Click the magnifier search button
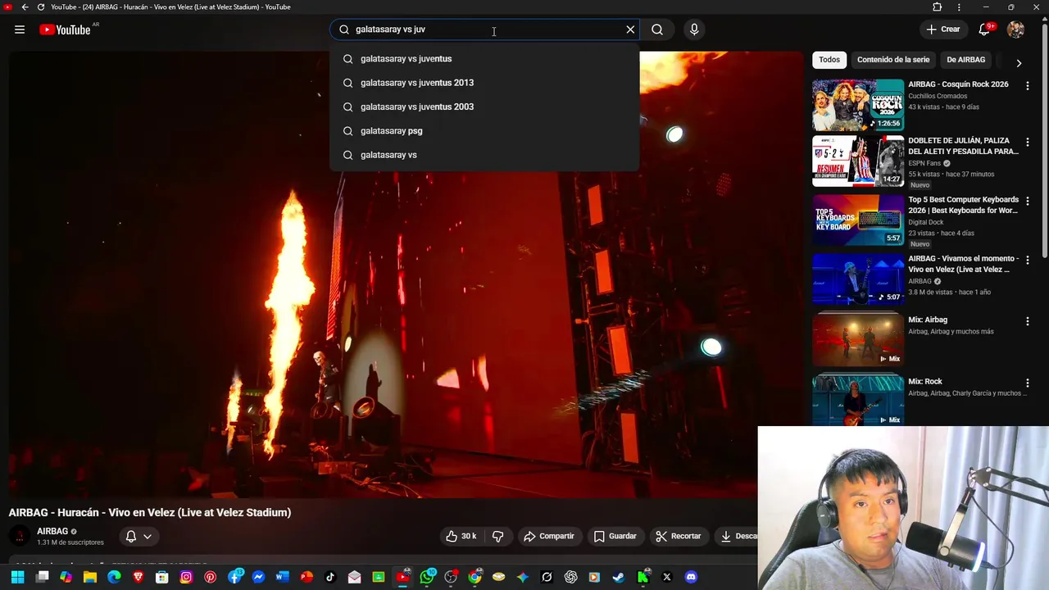This screenshot has width=1049, height=590. tap(657, 29)
